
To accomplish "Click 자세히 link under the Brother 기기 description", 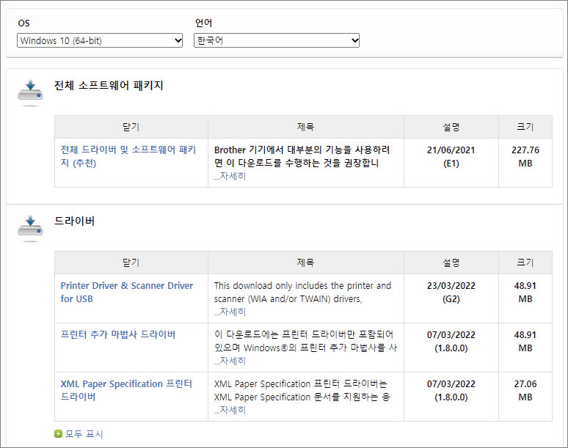I will [230, 176].
